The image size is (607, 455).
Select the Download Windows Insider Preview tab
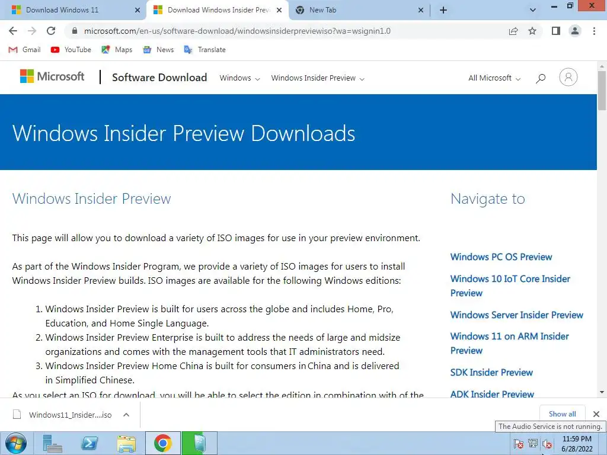219,10
